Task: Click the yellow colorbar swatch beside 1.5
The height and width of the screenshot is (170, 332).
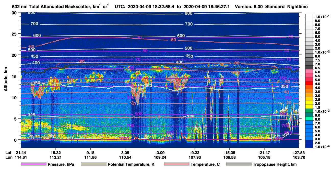Action: coord(309,107)
